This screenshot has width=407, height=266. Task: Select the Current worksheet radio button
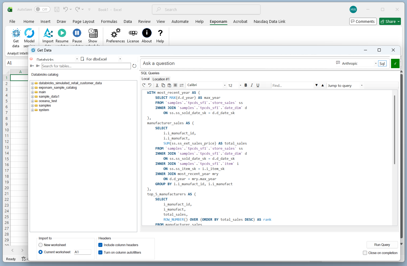tap(41, 252)
